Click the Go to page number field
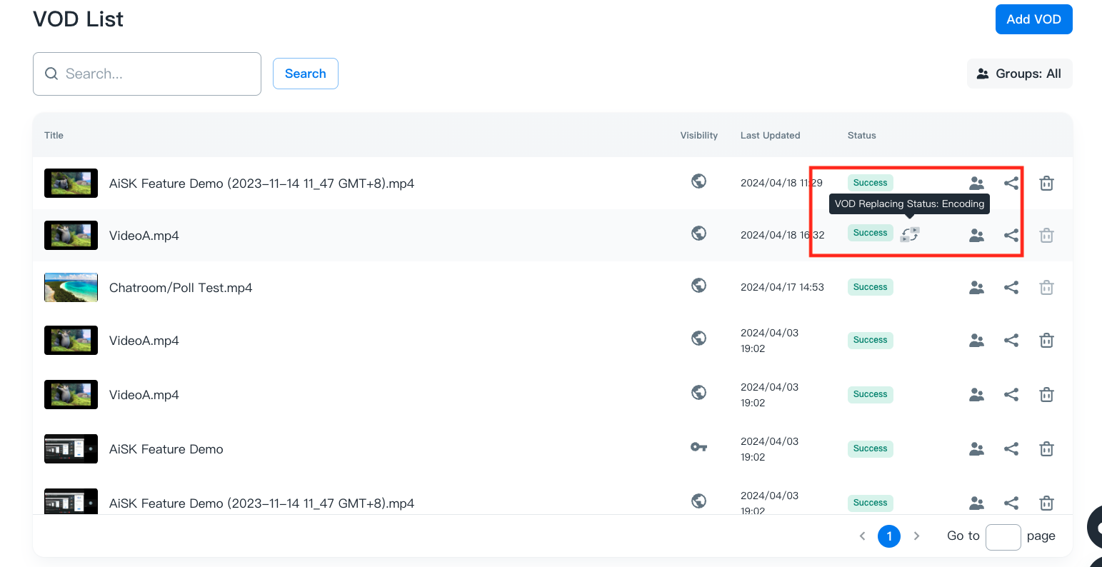The height and width of the screenshot is (567, 1102). pyautogui.click(x=1003, y=537)
